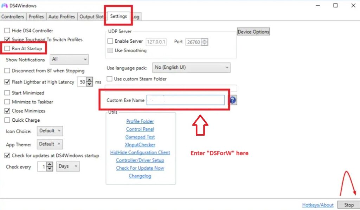Open the Hotkeys/About link
Image resolution: width=360 pixels, height=210 pixels.
(x=318, y=205)
